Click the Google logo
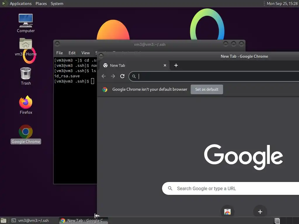Image resolution: width=299 pixels, height=224 pixels. pyautogui.click(x=244, y=157)
